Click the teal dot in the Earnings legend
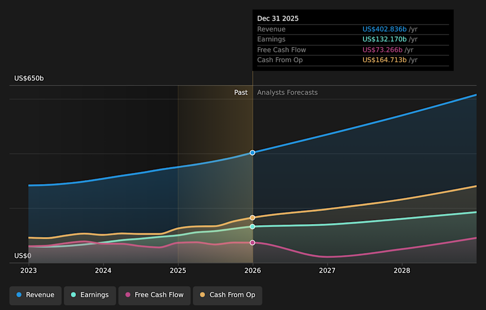The image size is (486, 310). pos(73,295)
